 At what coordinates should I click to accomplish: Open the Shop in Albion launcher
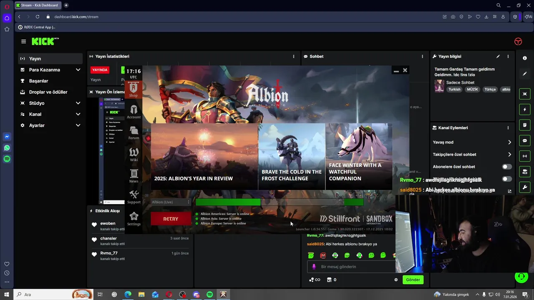point(133,90)
